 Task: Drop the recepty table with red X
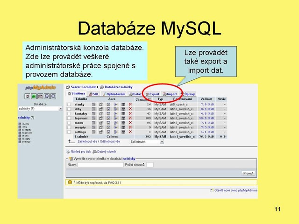pos(130,127)
